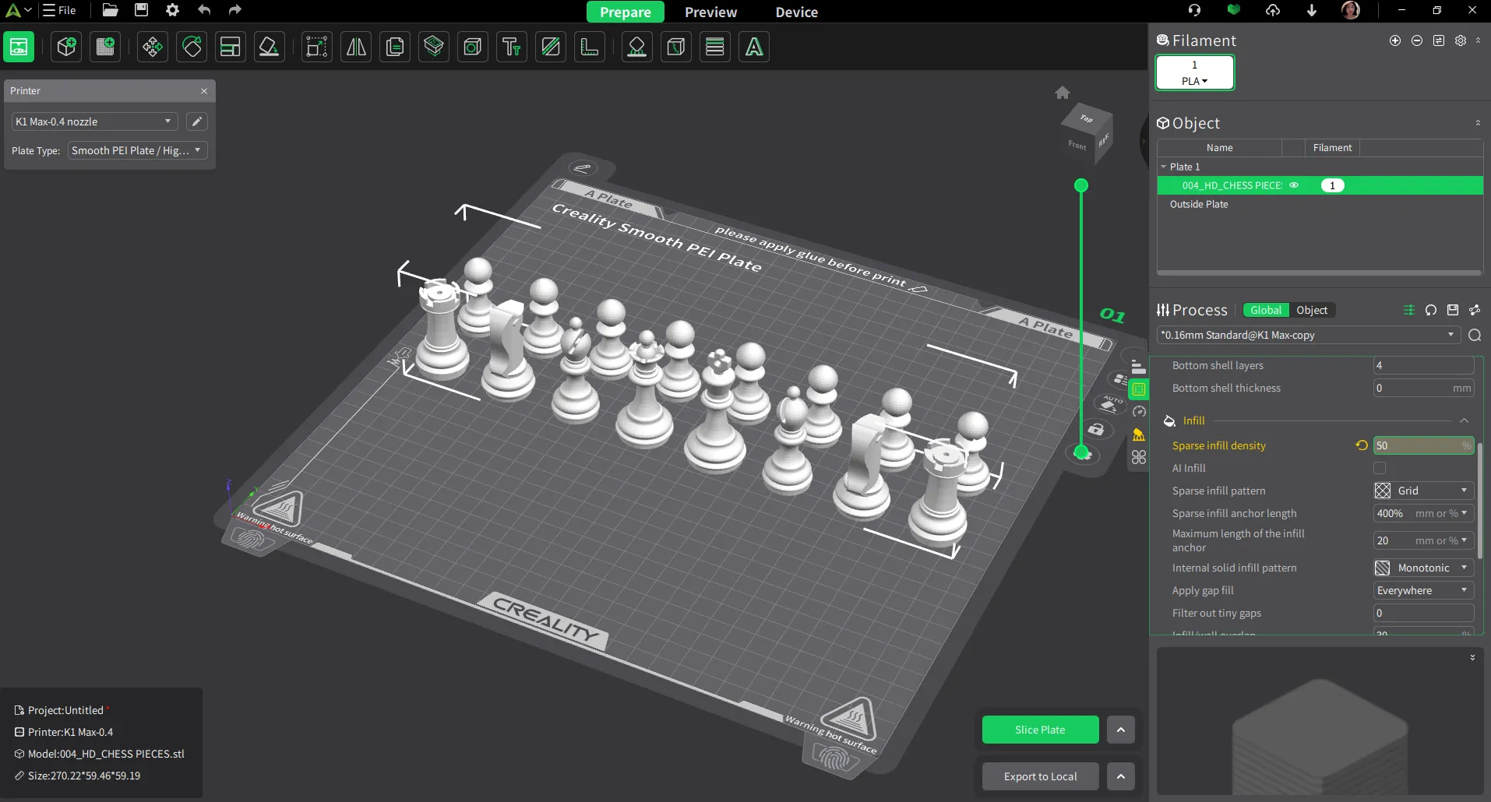
Task: Select the Text emboss tool
Action: point(512,47)
